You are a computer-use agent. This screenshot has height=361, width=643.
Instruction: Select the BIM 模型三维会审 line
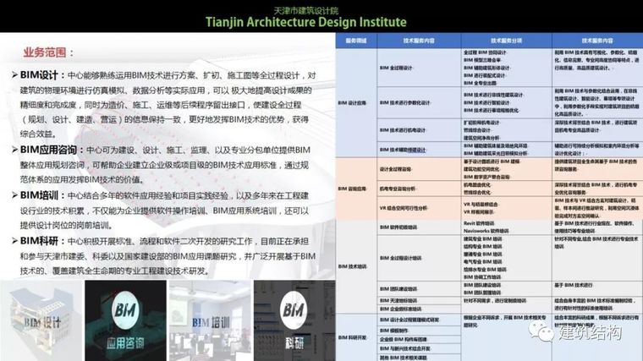click(482, 60)
